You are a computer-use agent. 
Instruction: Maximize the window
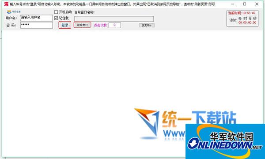click(245, 4)
